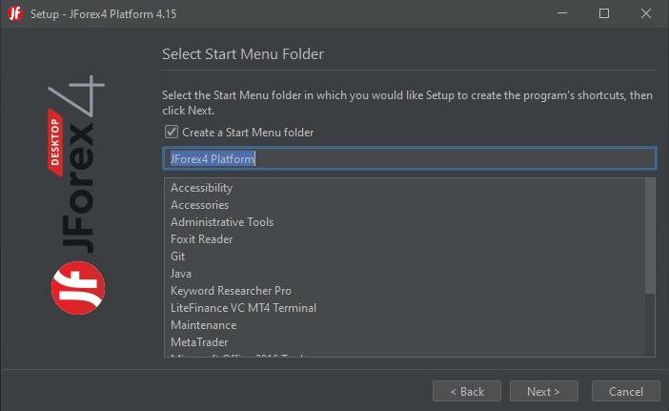Viewport: 669px width, 411px height.
Task: Click the folder list scrollbar thumb
Action: (x=650, y=236)
